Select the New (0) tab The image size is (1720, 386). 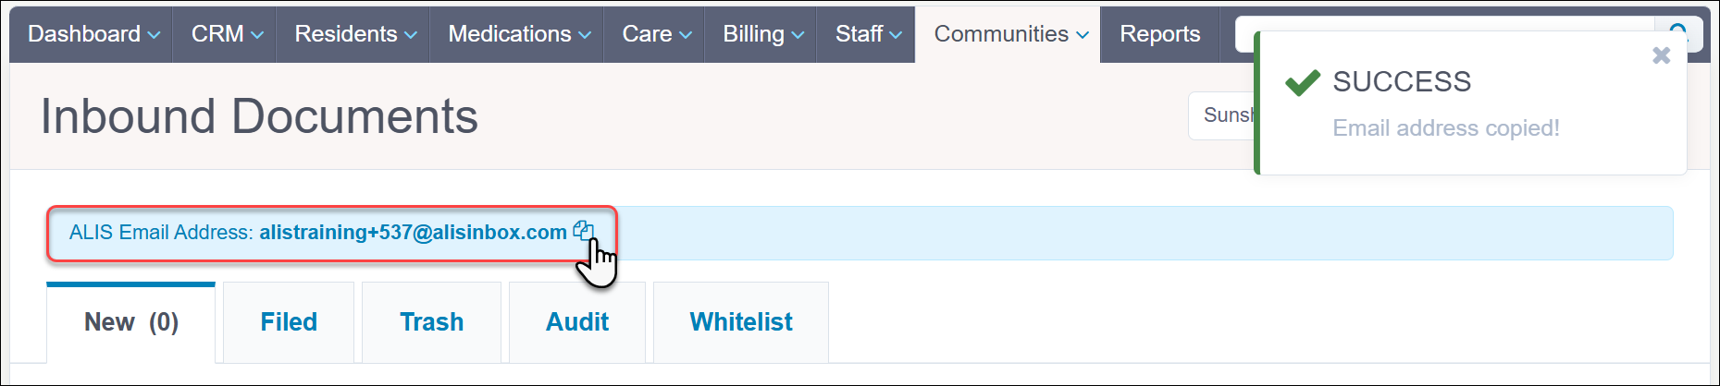130,321
